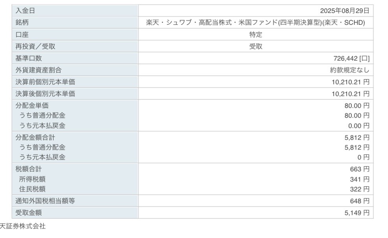Click the 決算後個別元本単価 label

coord(45,94)
